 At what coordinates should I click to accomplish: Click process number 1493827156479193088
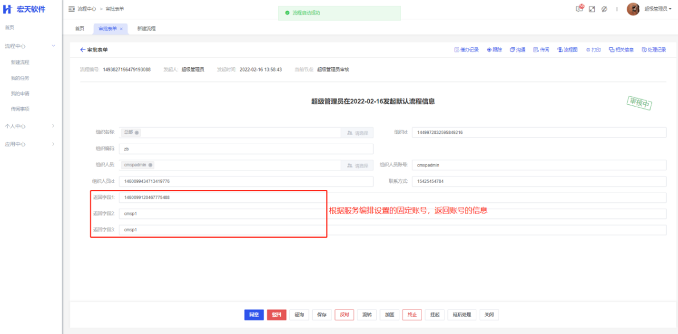[x=126, y=69]
